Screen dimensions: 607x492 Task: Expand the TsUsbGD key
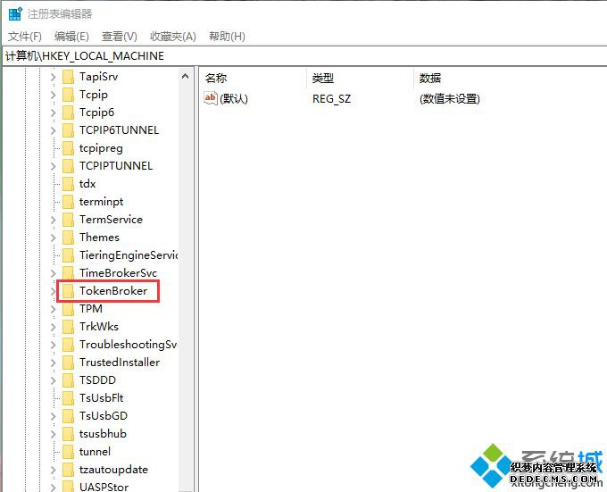[x=53, y=416]
